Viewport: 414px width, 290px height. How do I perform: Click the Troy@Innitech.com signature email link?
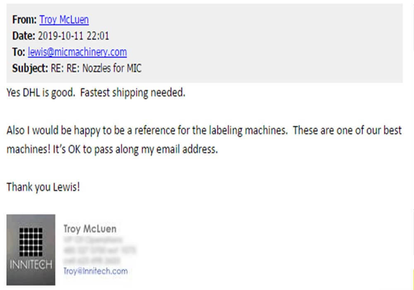pyautogui.click(x=95, y=271)
